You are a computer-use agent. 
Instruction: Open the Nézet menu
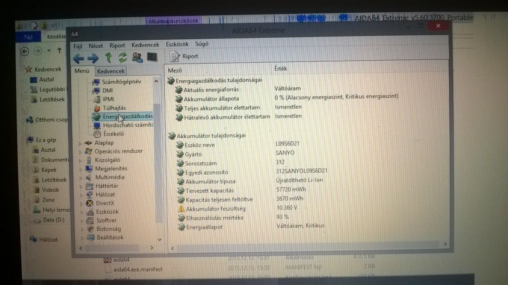click(96, 46)
